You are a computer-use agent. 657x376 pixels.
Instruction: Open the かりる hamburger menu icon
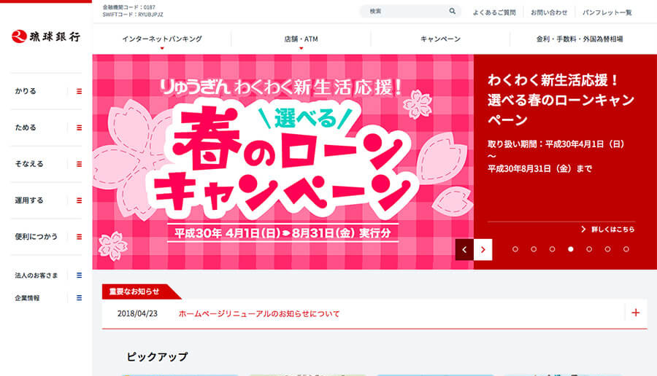point(79,91)
